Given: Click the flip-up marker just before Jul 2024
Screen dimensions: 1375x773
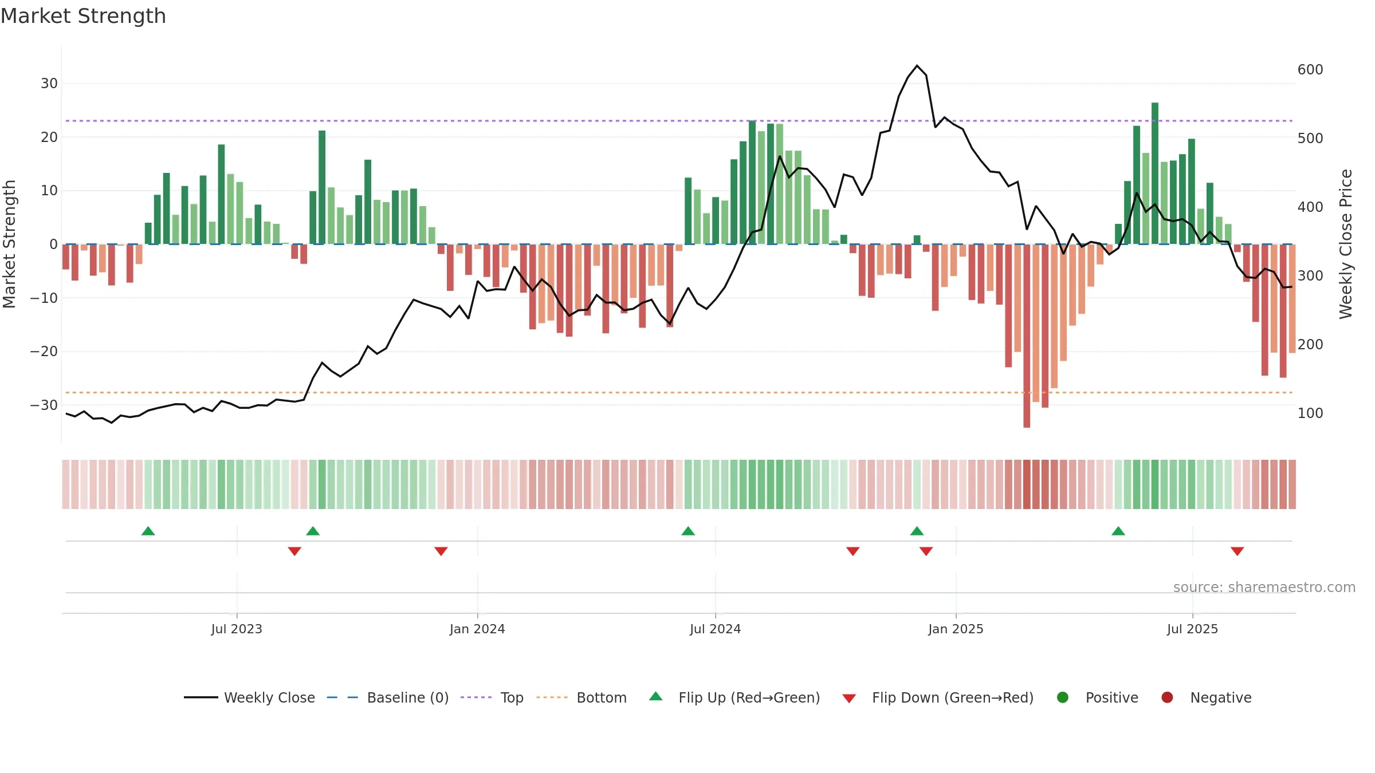Looking at the screenshot, I should pyautogui.click(x=688, y=531).
